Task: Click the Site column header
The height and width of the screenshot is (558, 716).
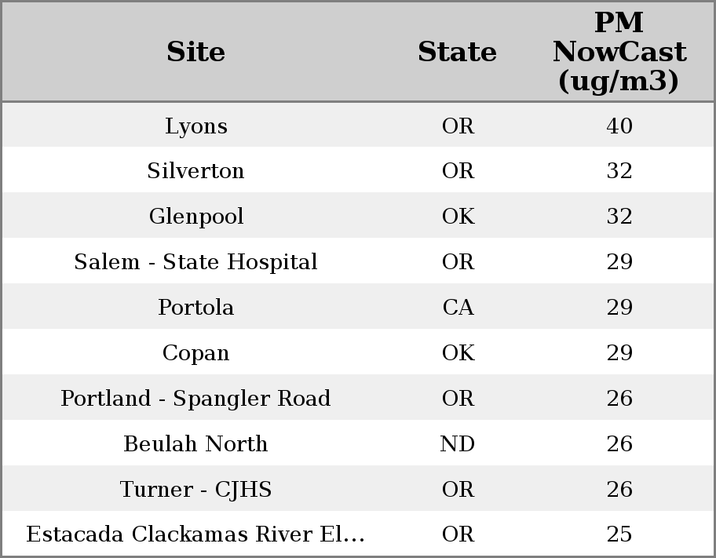Action: tap(195, 52)
